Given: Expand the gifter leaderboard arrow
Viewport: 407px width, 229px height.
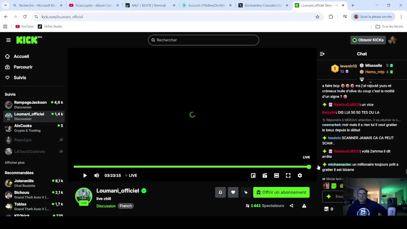Looking at the screenshot, I should click(x=362, y=79).
